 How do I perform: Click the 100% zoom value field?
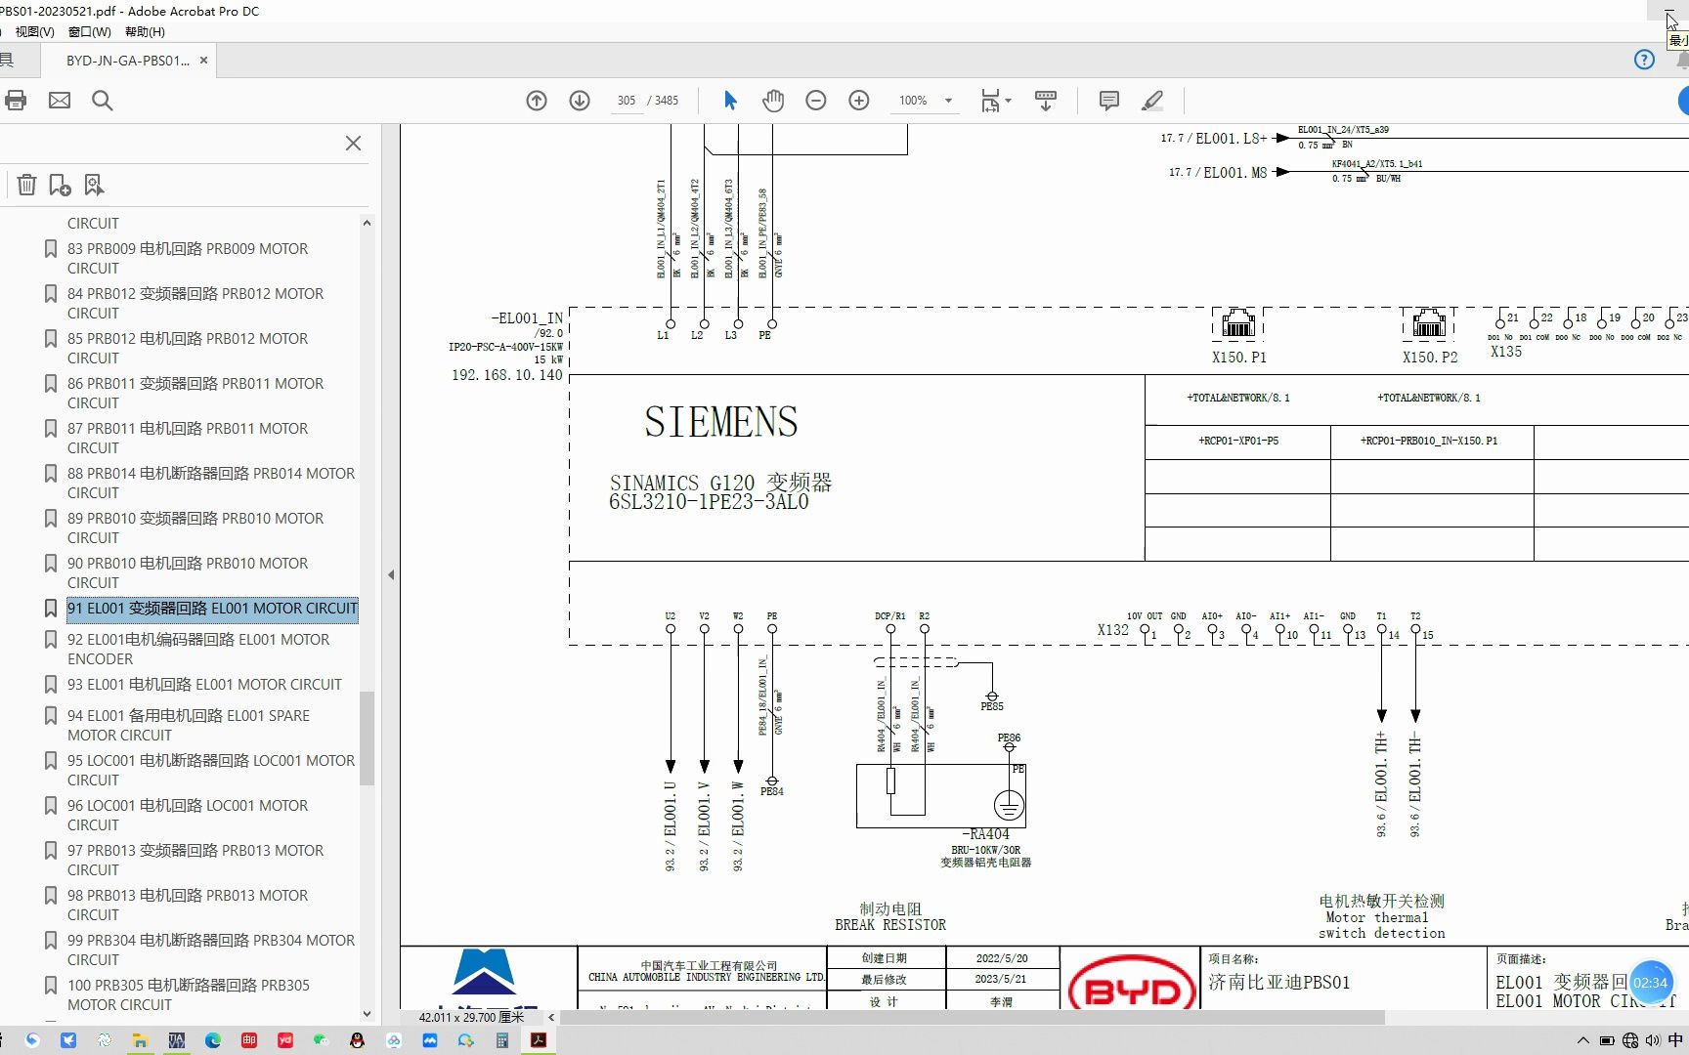(913, 101)
